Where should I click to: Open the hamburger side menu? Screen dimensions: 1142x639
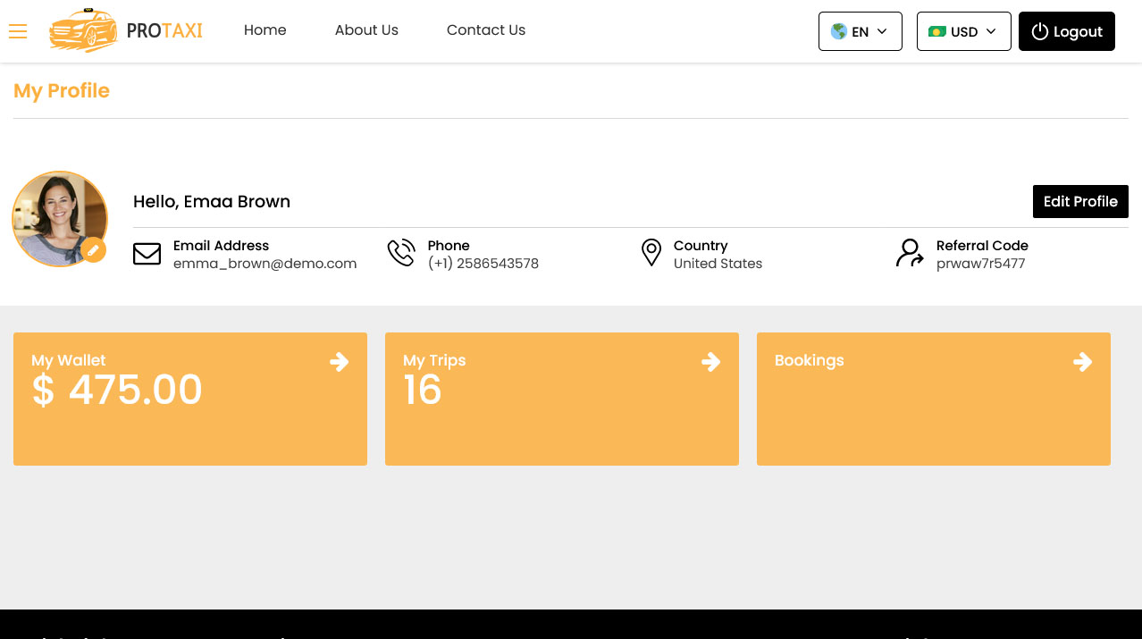point(18,31)
